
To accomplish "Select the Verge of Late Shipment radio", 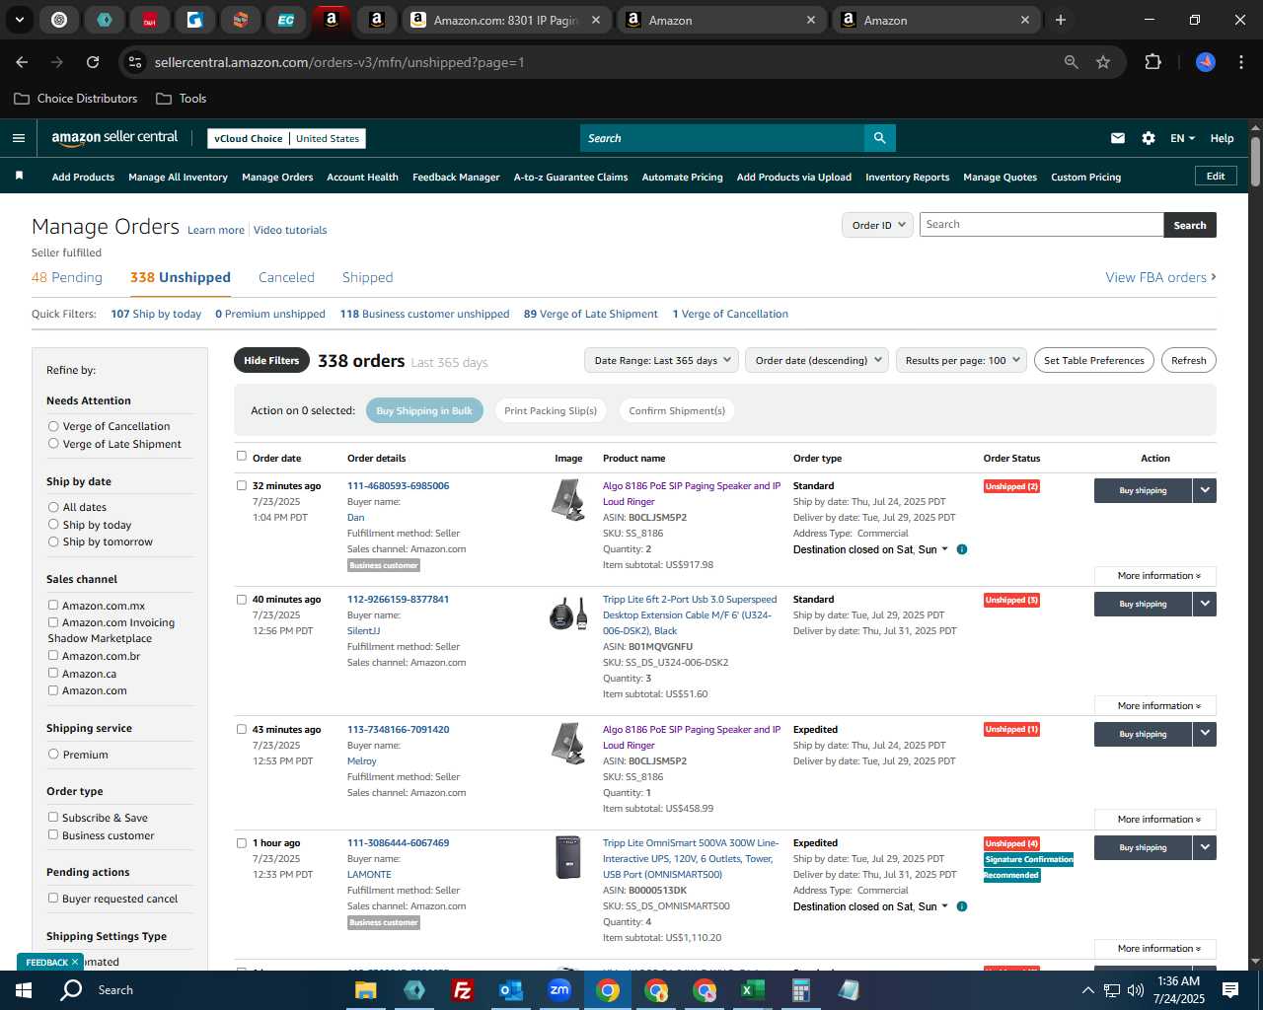I will pos(53,444).
